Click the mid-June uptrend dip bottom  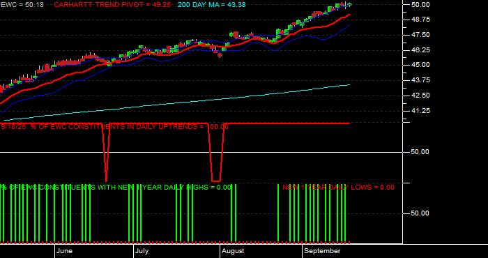(x=107, y=181)
